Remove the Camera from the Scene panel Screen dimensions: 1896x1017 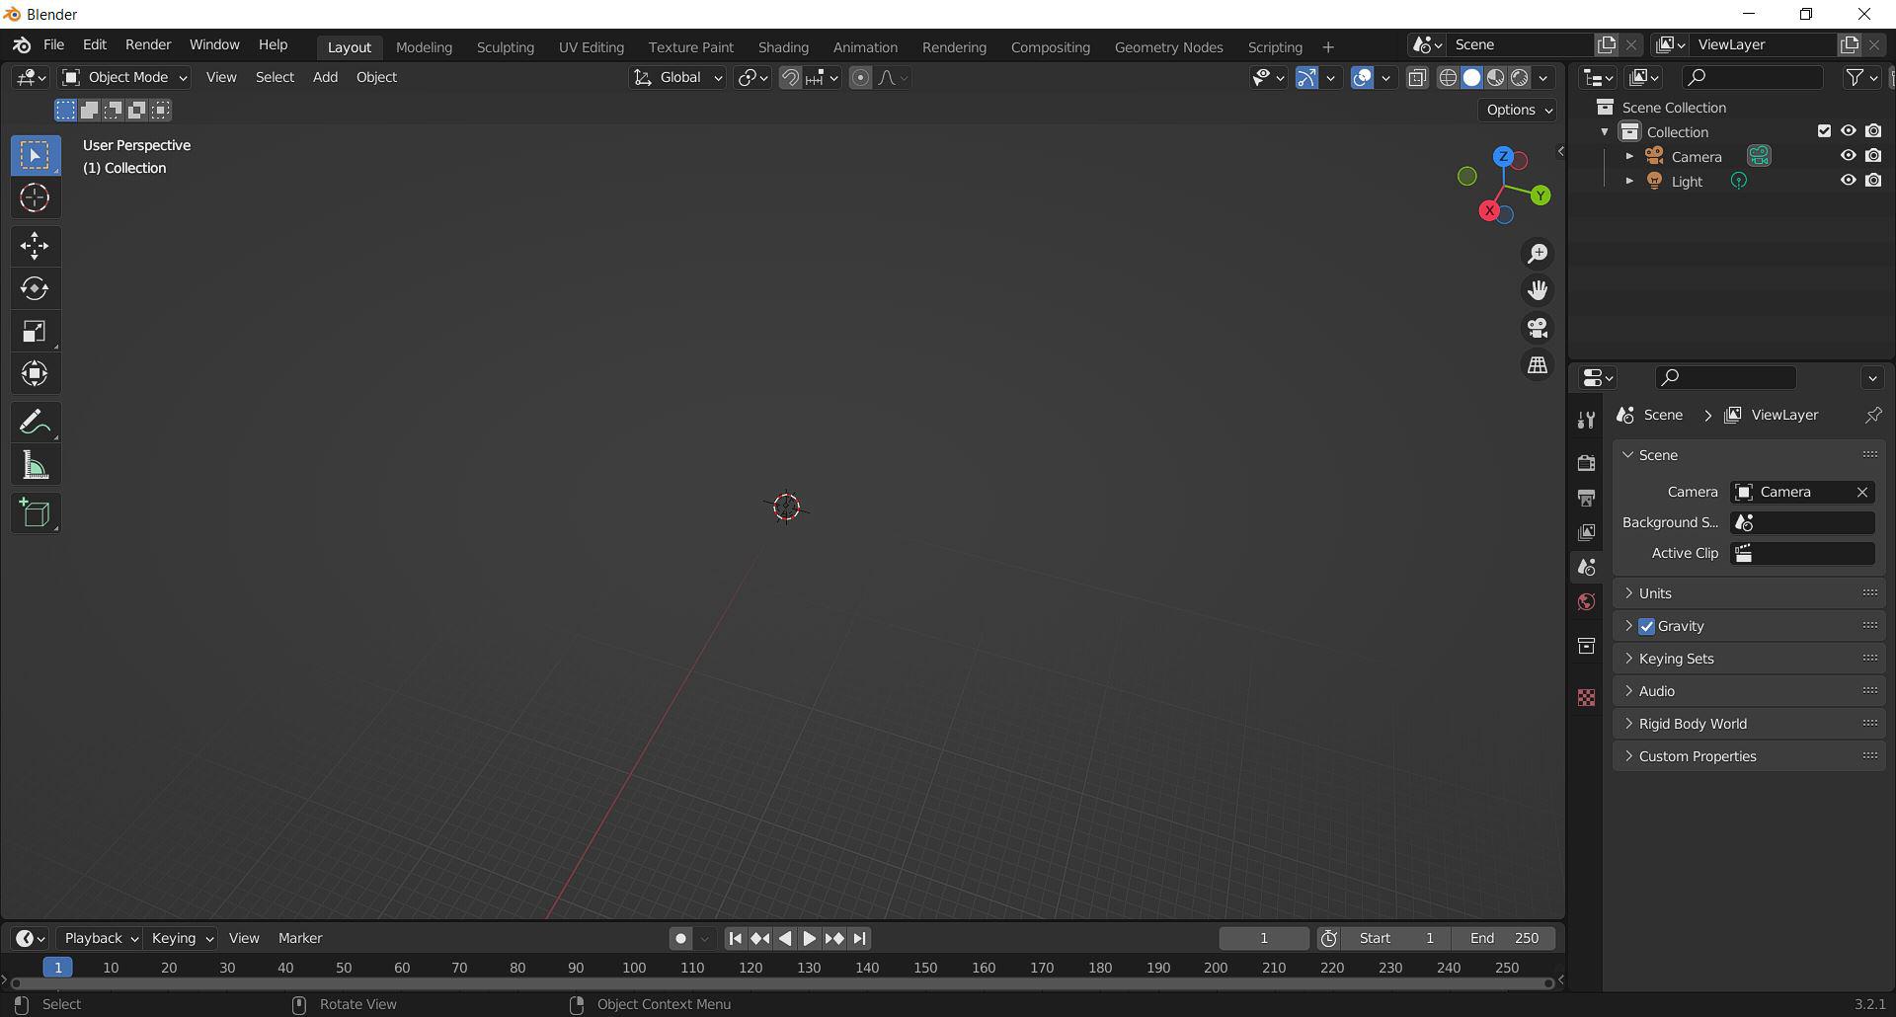(1862, 492)
